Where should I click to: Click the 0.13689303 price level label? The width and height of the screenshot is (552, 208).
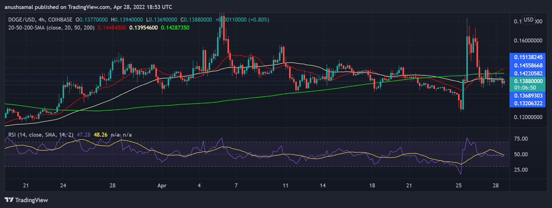tap(528, 96)
